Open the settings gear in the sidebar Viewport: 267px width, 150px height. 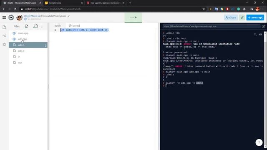pos(4,45)
